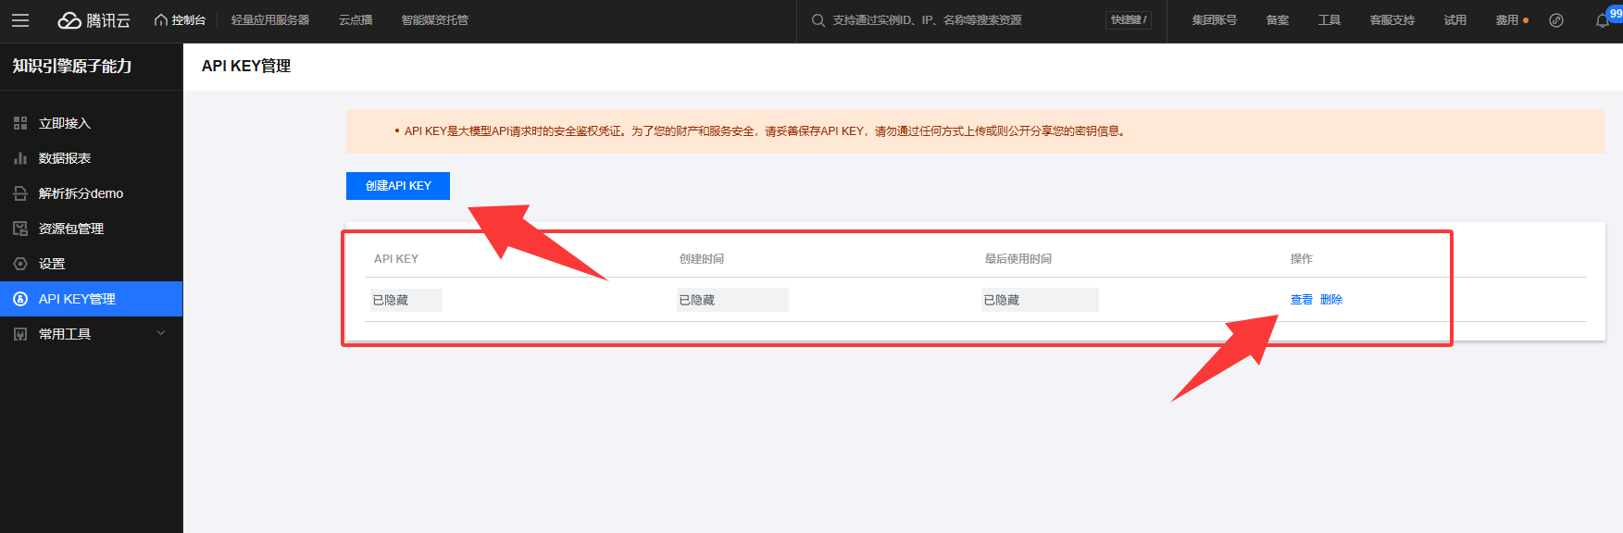Select API KEY管理 in the sidebar
This screenshot has height=533, width=1623.
(x=91, y=299)
